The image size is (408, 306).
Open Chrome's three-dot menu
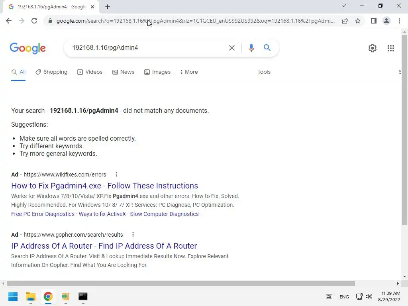pos(399,21)
